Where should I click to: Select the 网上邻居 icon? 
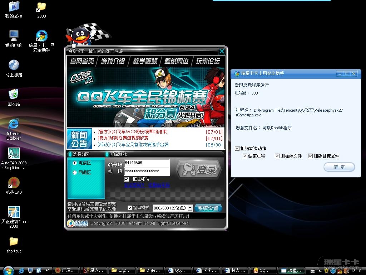(x=14, y=68)
